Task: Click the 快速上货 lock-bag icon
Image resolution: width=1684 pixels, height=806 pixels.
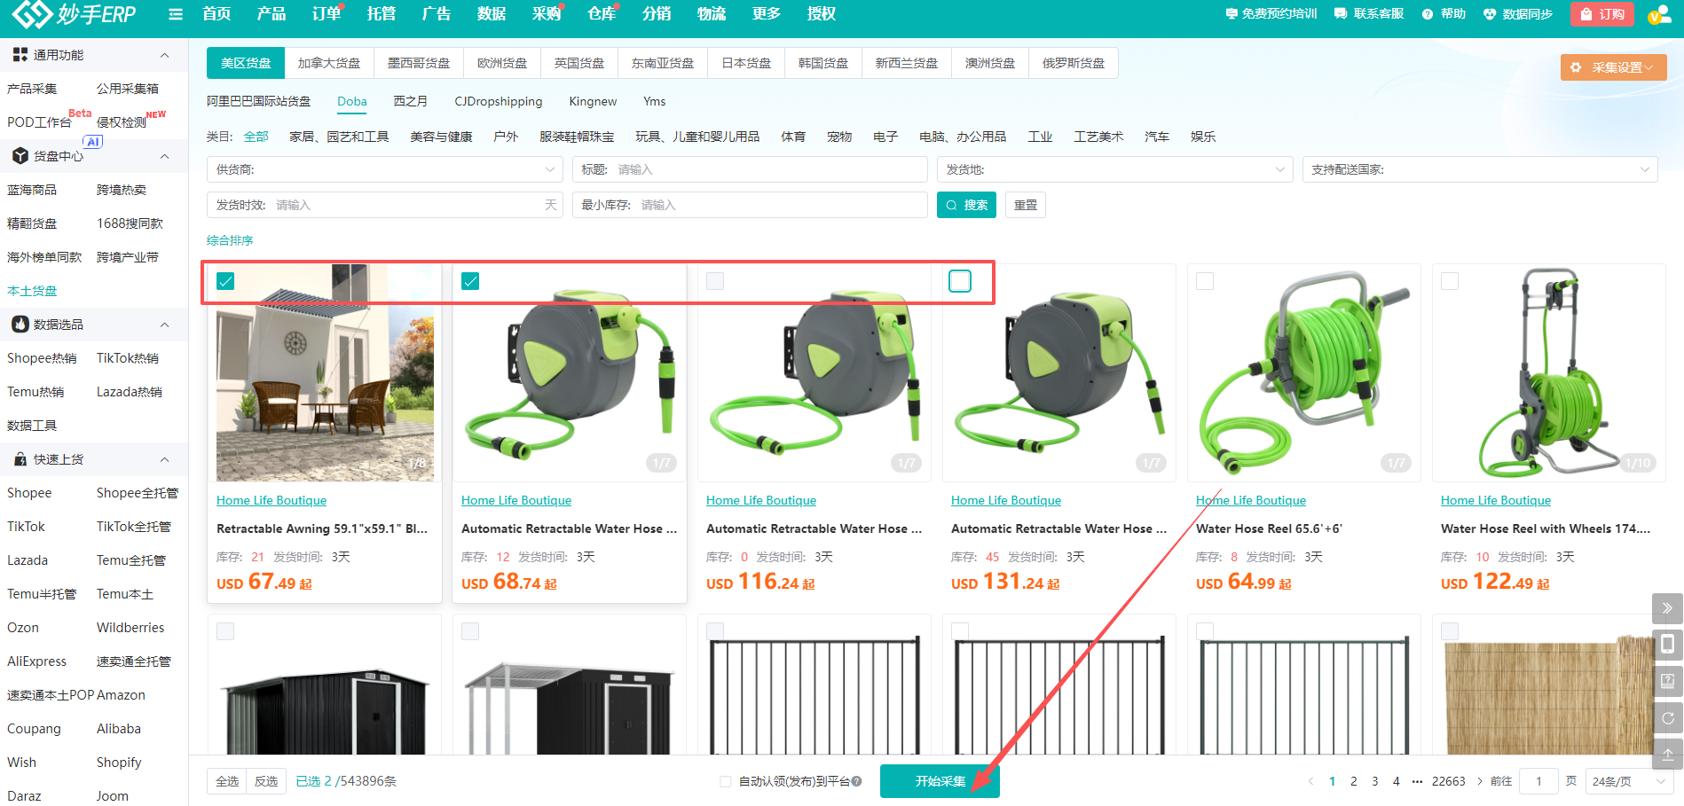Action: pos(20,459)
